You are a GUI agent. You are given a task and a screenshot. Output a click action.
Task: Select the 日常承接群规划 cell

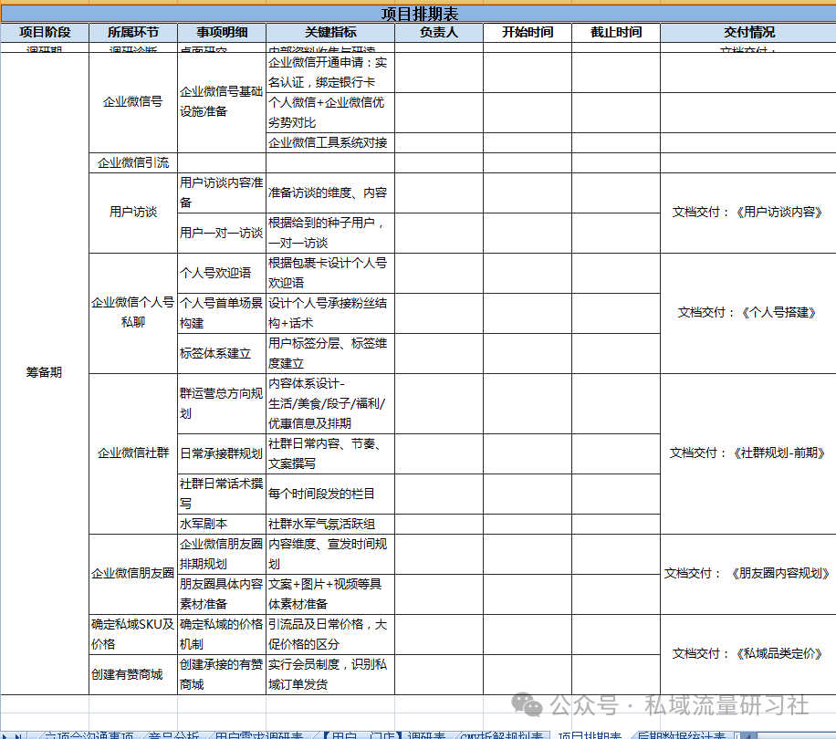click(222, 454)
